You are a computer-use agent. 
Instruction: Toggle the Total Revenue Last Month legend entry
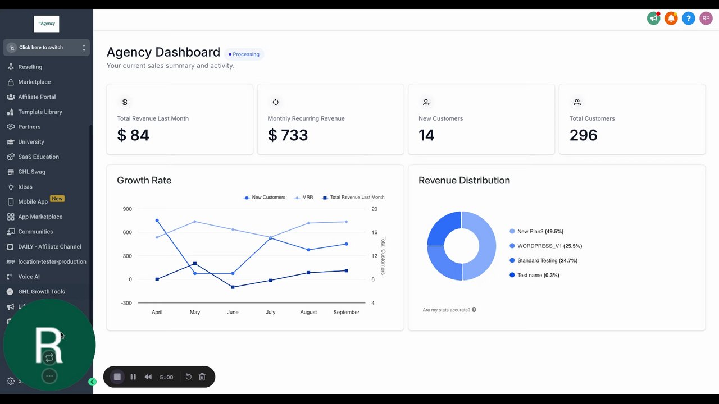point(353,198)
